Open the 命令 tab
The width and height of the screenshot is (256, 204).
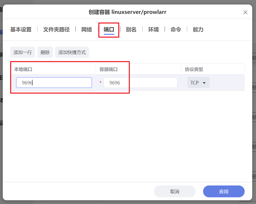pyautogui.click(x=176, y=30)
